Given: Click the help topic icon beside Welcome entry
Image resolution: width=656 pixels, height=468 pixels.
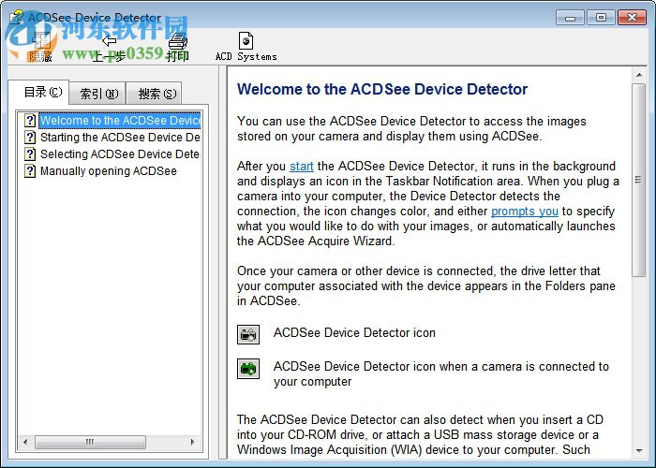Looking at the screenshot, I should click(30, 121).
